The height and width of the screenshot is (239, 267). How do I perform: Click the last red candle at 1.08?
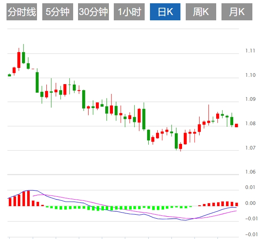pyautogui.click(x=237, y=125)
